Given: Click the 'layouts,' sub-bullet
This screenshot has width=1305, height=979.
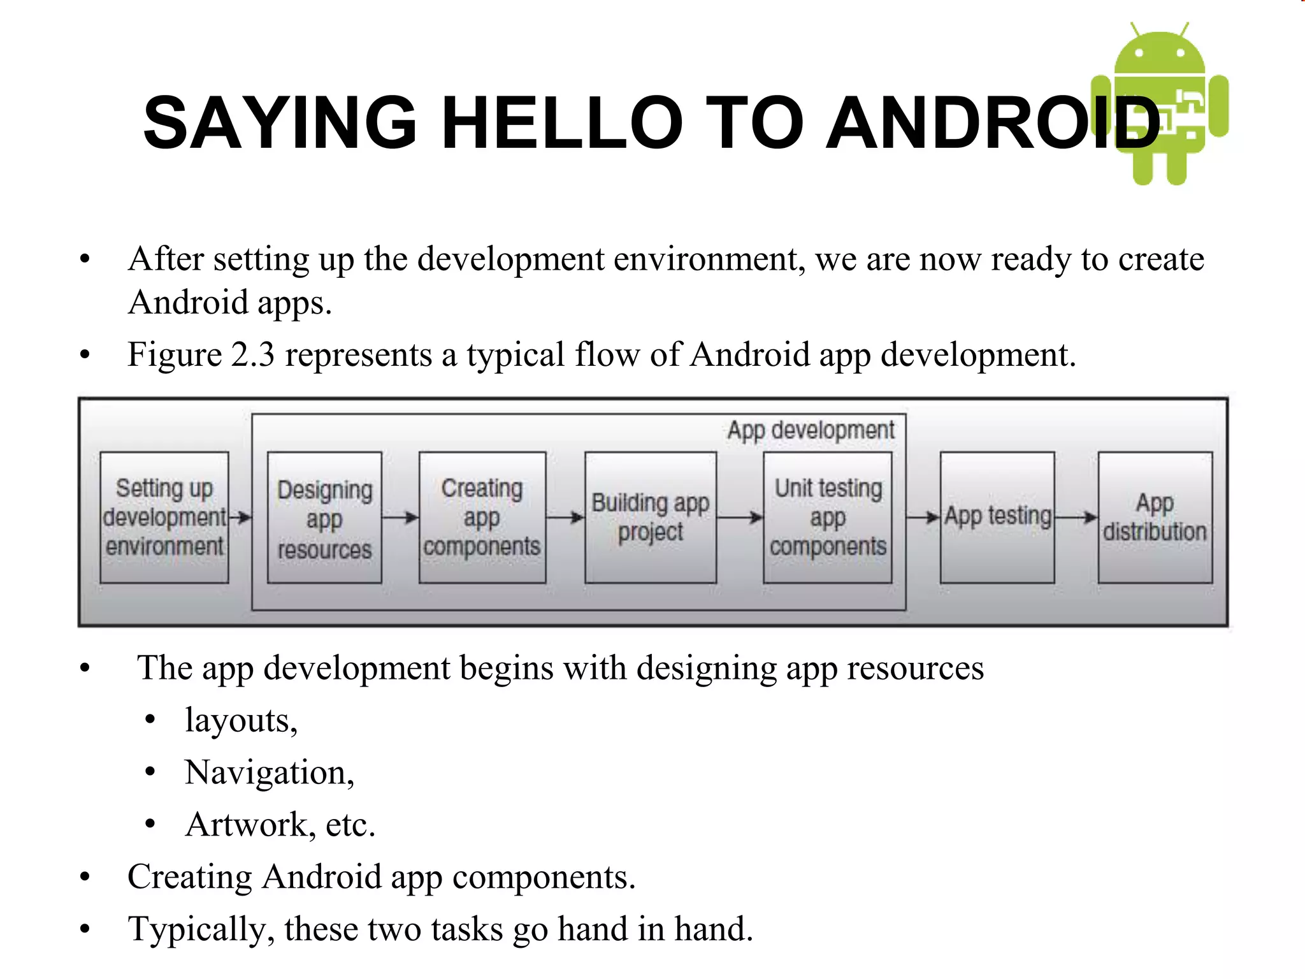Looking at the screenshot, I should tap(242, 721).
